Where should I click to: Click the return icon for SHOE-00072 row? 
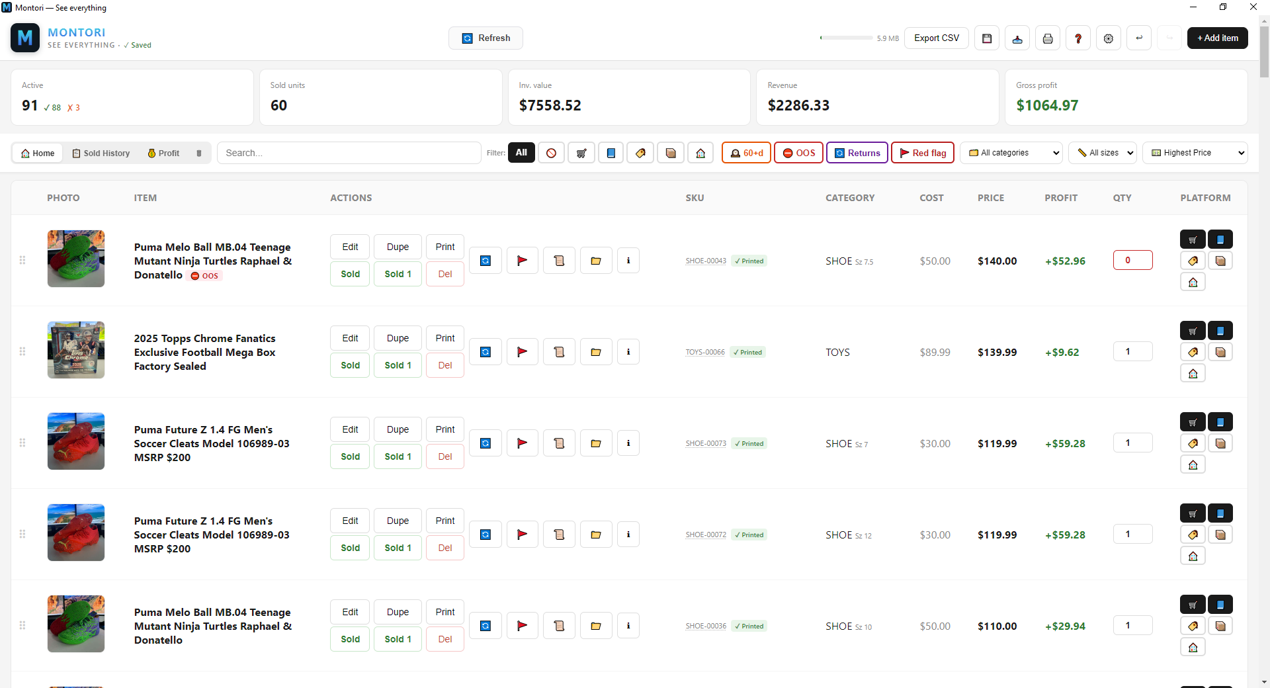tap(486, 535)
